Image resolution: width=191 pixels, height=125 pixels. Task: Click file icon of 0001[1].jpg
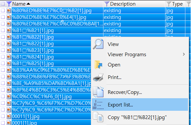(9, 123)
